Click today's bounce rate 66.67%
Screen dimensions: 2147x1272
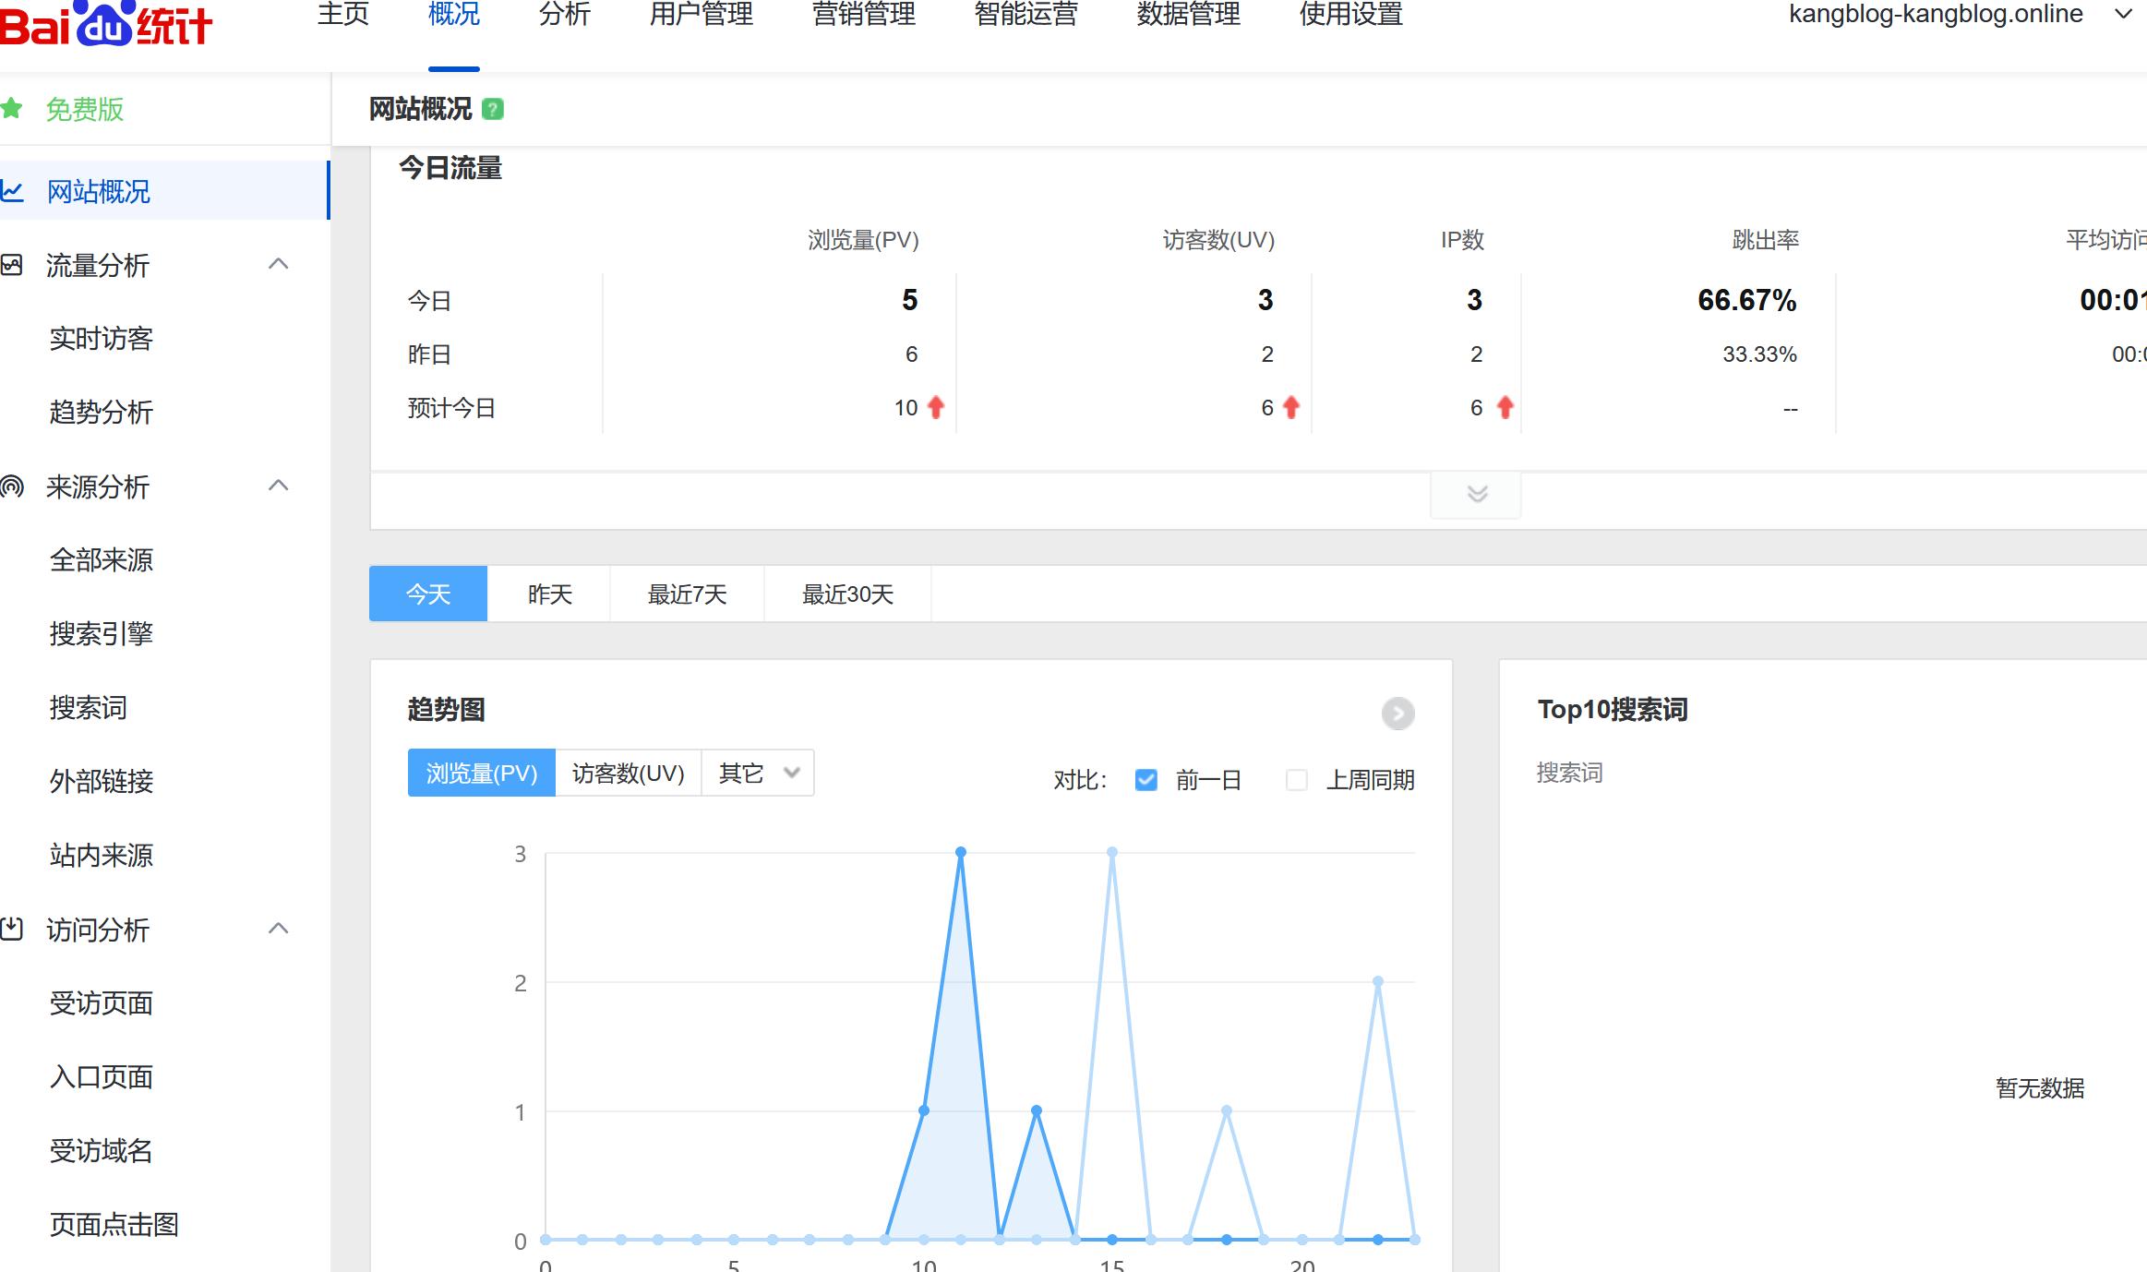click(x=1747, y=300)
